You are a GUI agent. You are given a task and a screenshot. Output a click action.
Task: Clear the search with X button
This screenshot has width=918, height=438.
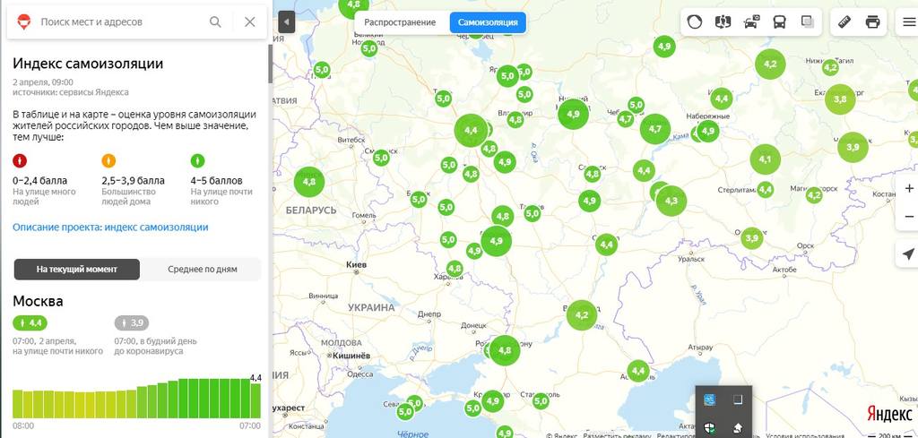click(x=250, y=22)
